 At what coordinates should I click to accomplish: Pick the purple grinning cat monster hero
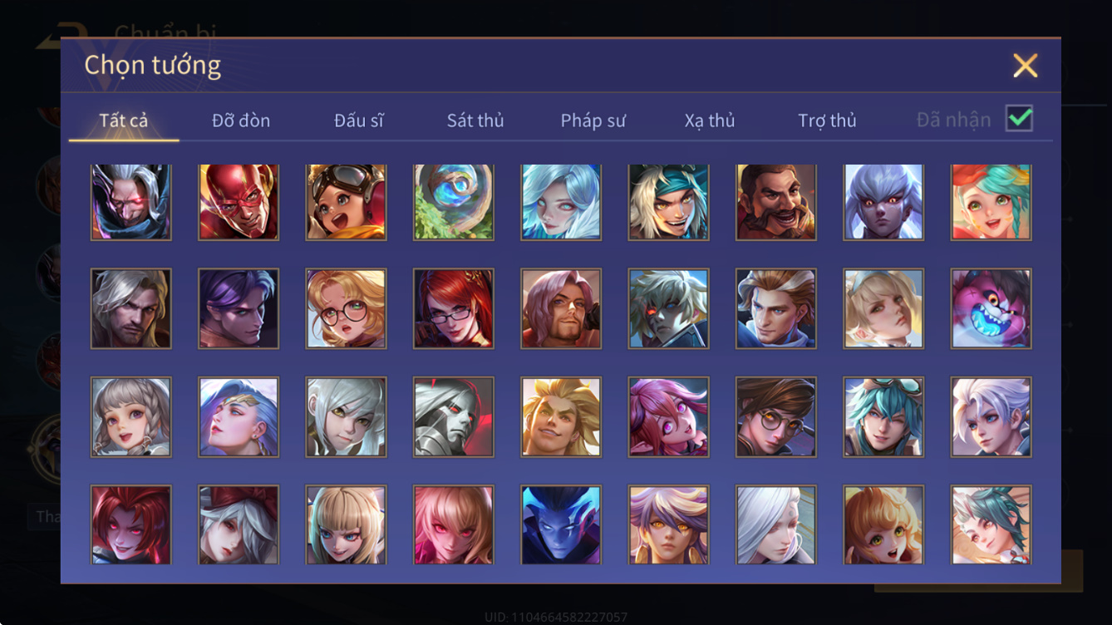991,308
